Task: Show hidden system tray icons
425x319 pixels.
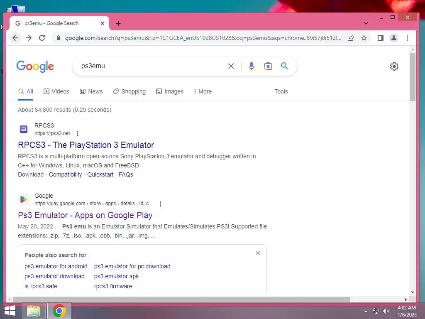Action: pyautogui.click(x=366, y=311)
